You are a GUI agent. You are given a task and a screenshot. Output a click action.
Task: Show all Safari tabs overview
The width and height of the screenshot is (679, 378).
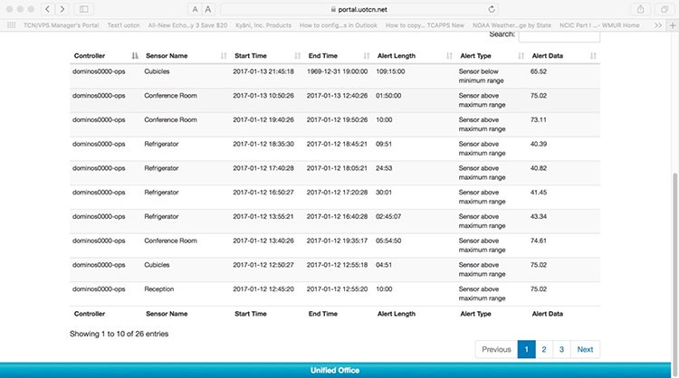665,9
